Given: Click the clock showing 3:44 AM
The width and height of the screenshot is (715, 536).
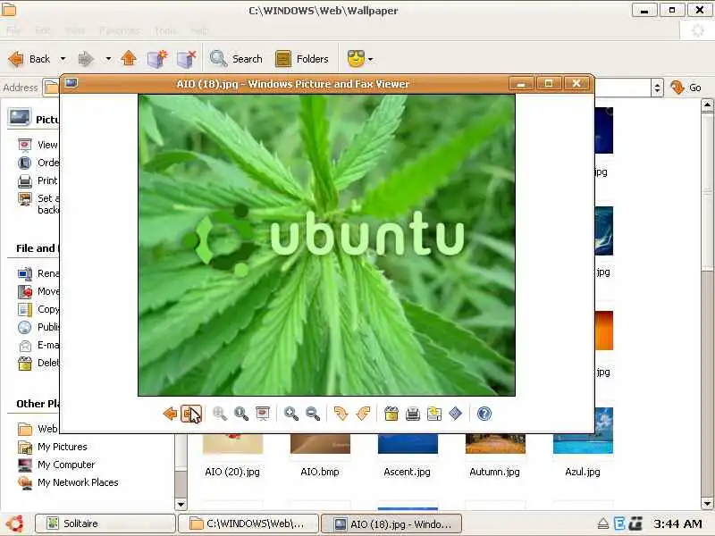Looking at the screenshot, I should coord(677,523).
